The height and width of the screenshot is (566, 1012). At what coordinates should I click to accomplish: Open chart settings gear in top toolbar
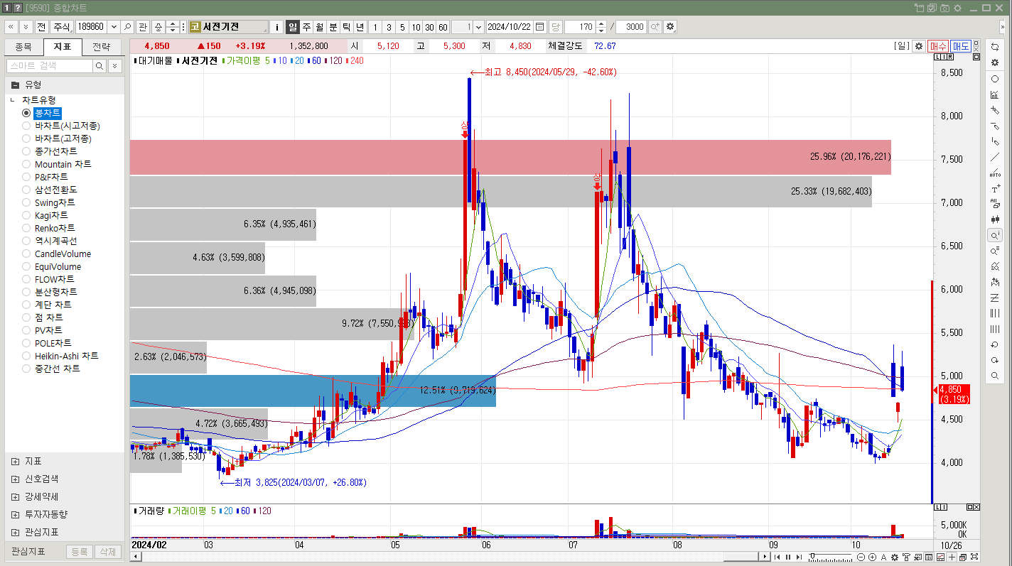tap(670, 27)
